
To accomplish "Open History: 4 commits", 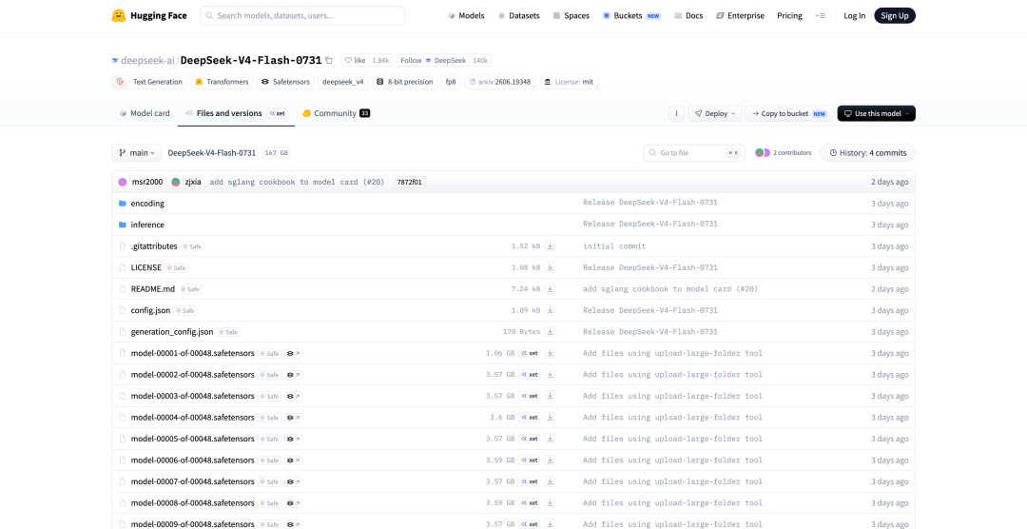I will point(868,153).
